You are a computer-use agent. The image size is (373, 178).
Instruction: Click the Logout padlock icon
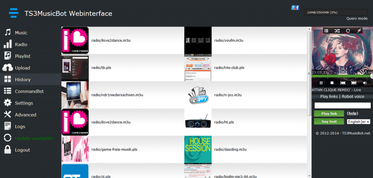click(x=7, y=150)
